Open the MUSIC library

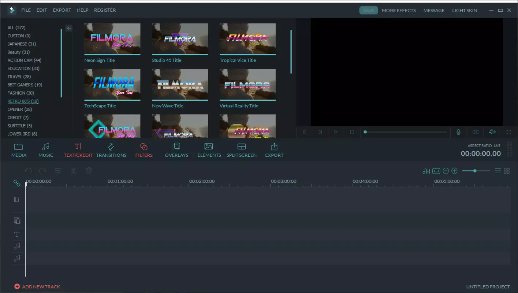(46, 150)
